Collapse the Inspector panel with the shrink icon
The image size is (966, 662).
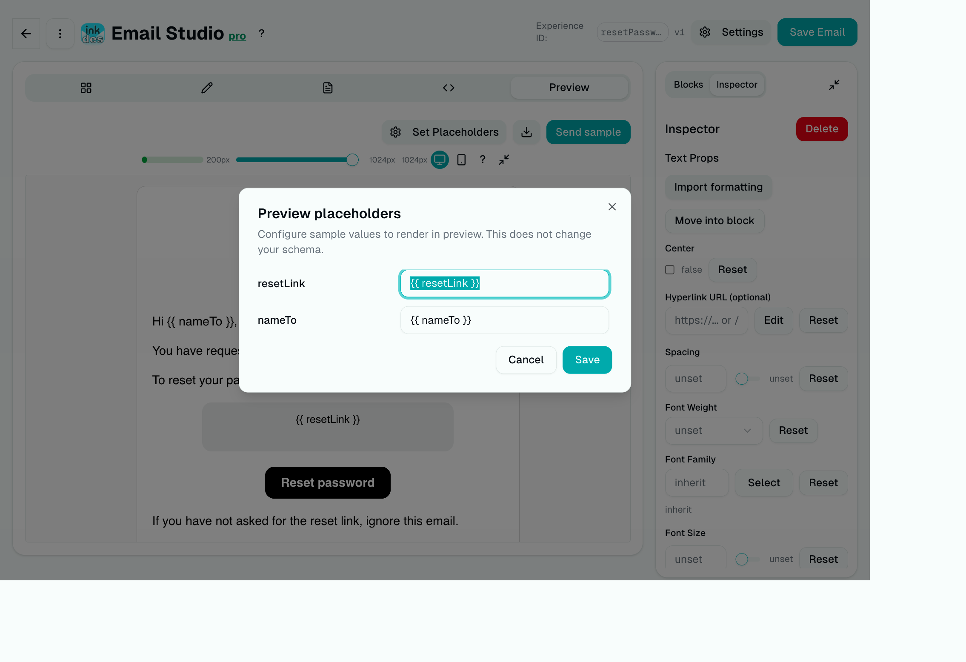pyautogui.click(x=834, y=85)
